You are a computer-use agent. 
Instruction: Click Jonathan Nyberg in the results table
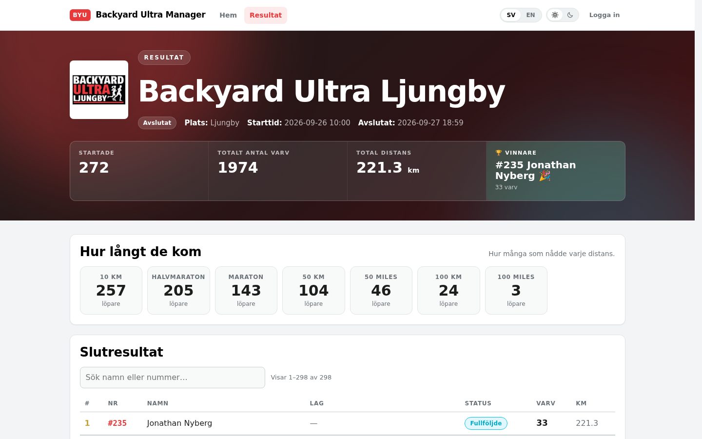coord(179,423)
